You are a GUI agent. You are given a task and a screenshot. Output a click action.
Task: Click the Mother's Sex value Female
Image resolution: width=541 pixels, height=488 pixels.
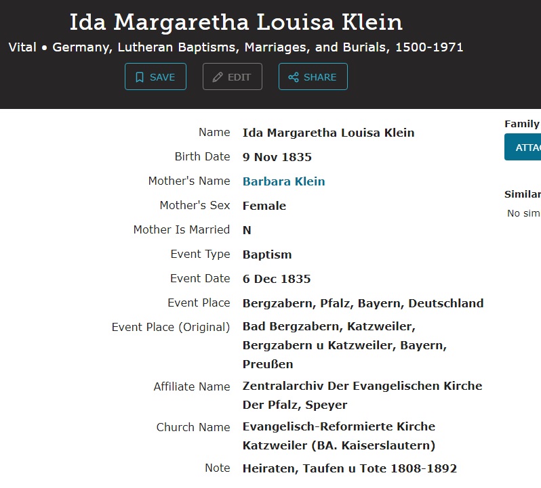[264, 206]
